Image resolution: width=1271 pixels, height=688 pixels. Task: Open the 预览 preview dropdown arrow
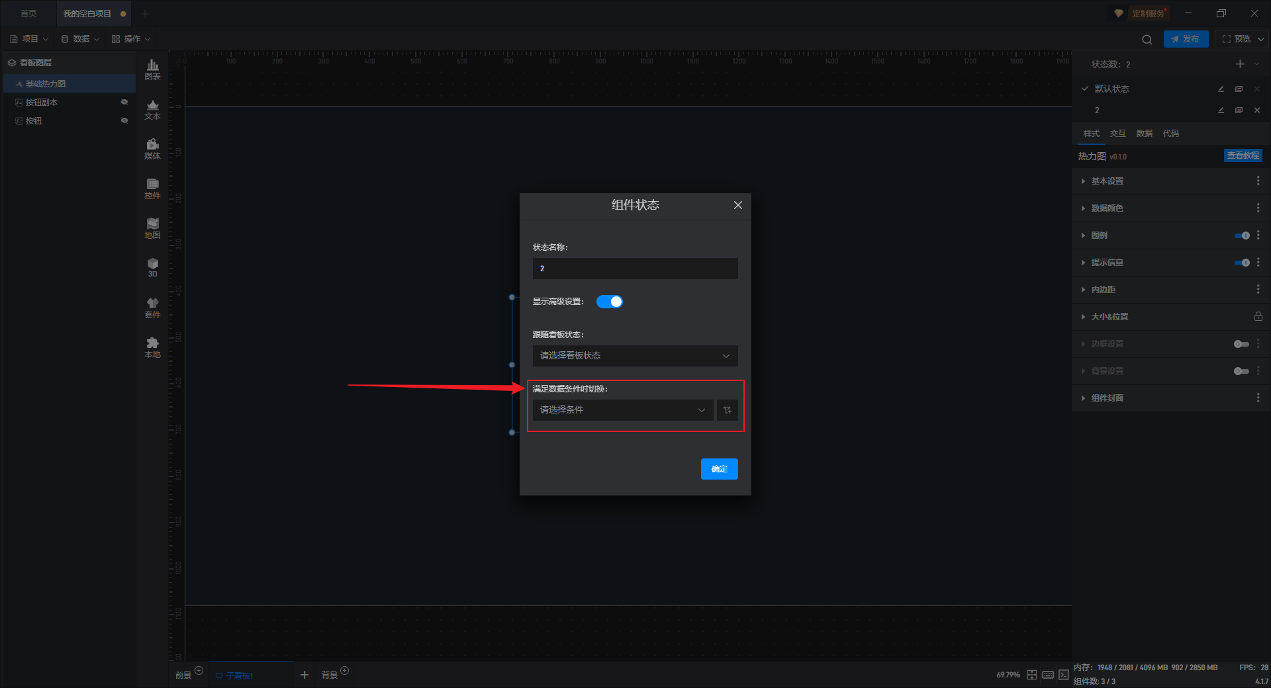[x=1261, y=39]
